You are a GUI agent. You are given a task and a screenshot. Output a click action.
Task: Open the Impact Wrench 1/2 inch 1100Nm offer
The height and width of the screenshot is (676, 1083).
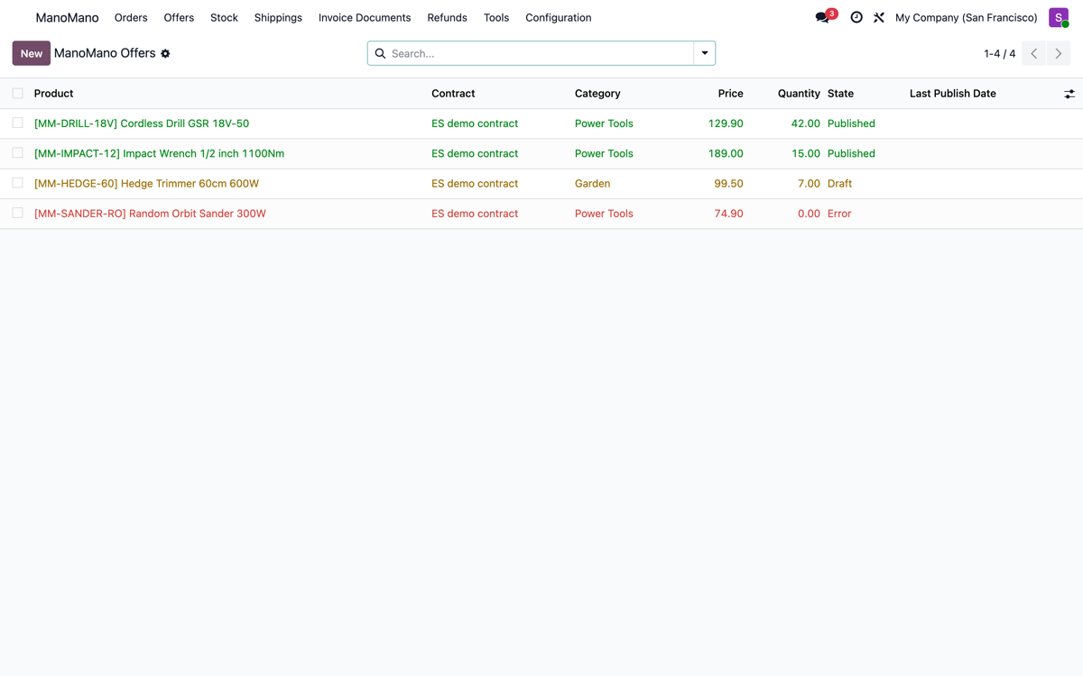pyautogui.click(x=159, y=153)
